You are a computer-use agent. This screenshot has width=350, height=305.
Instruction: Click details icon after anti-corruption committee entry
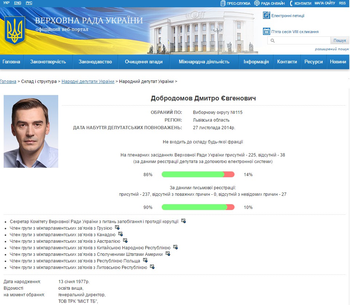coord(184,221)
